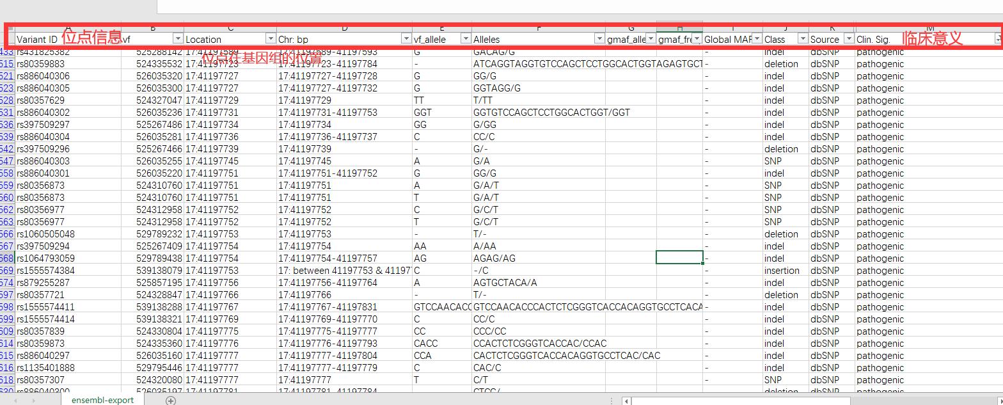Select the cell 17:41197776-41197793
Viewport: 1003px width, 405px height.
pos(344,344)
